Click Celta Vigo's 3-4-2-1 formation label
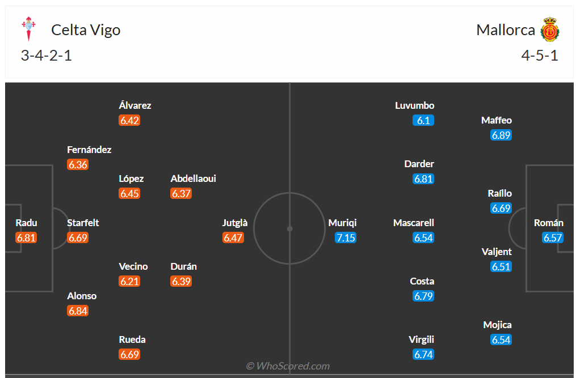The width and height of the screenshot is (576, 378). tap(47, 56)
